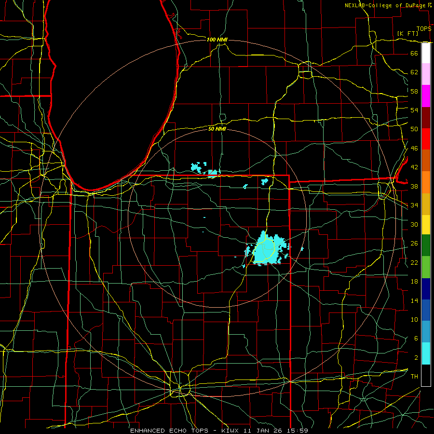
Task: Click the navy blue legend swatch
Action: coord(426,289)
